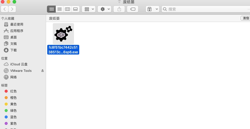Open VMware Tools volume in sidebar
This screenshot has height=129, width=250.
click(x=21, y=71)
